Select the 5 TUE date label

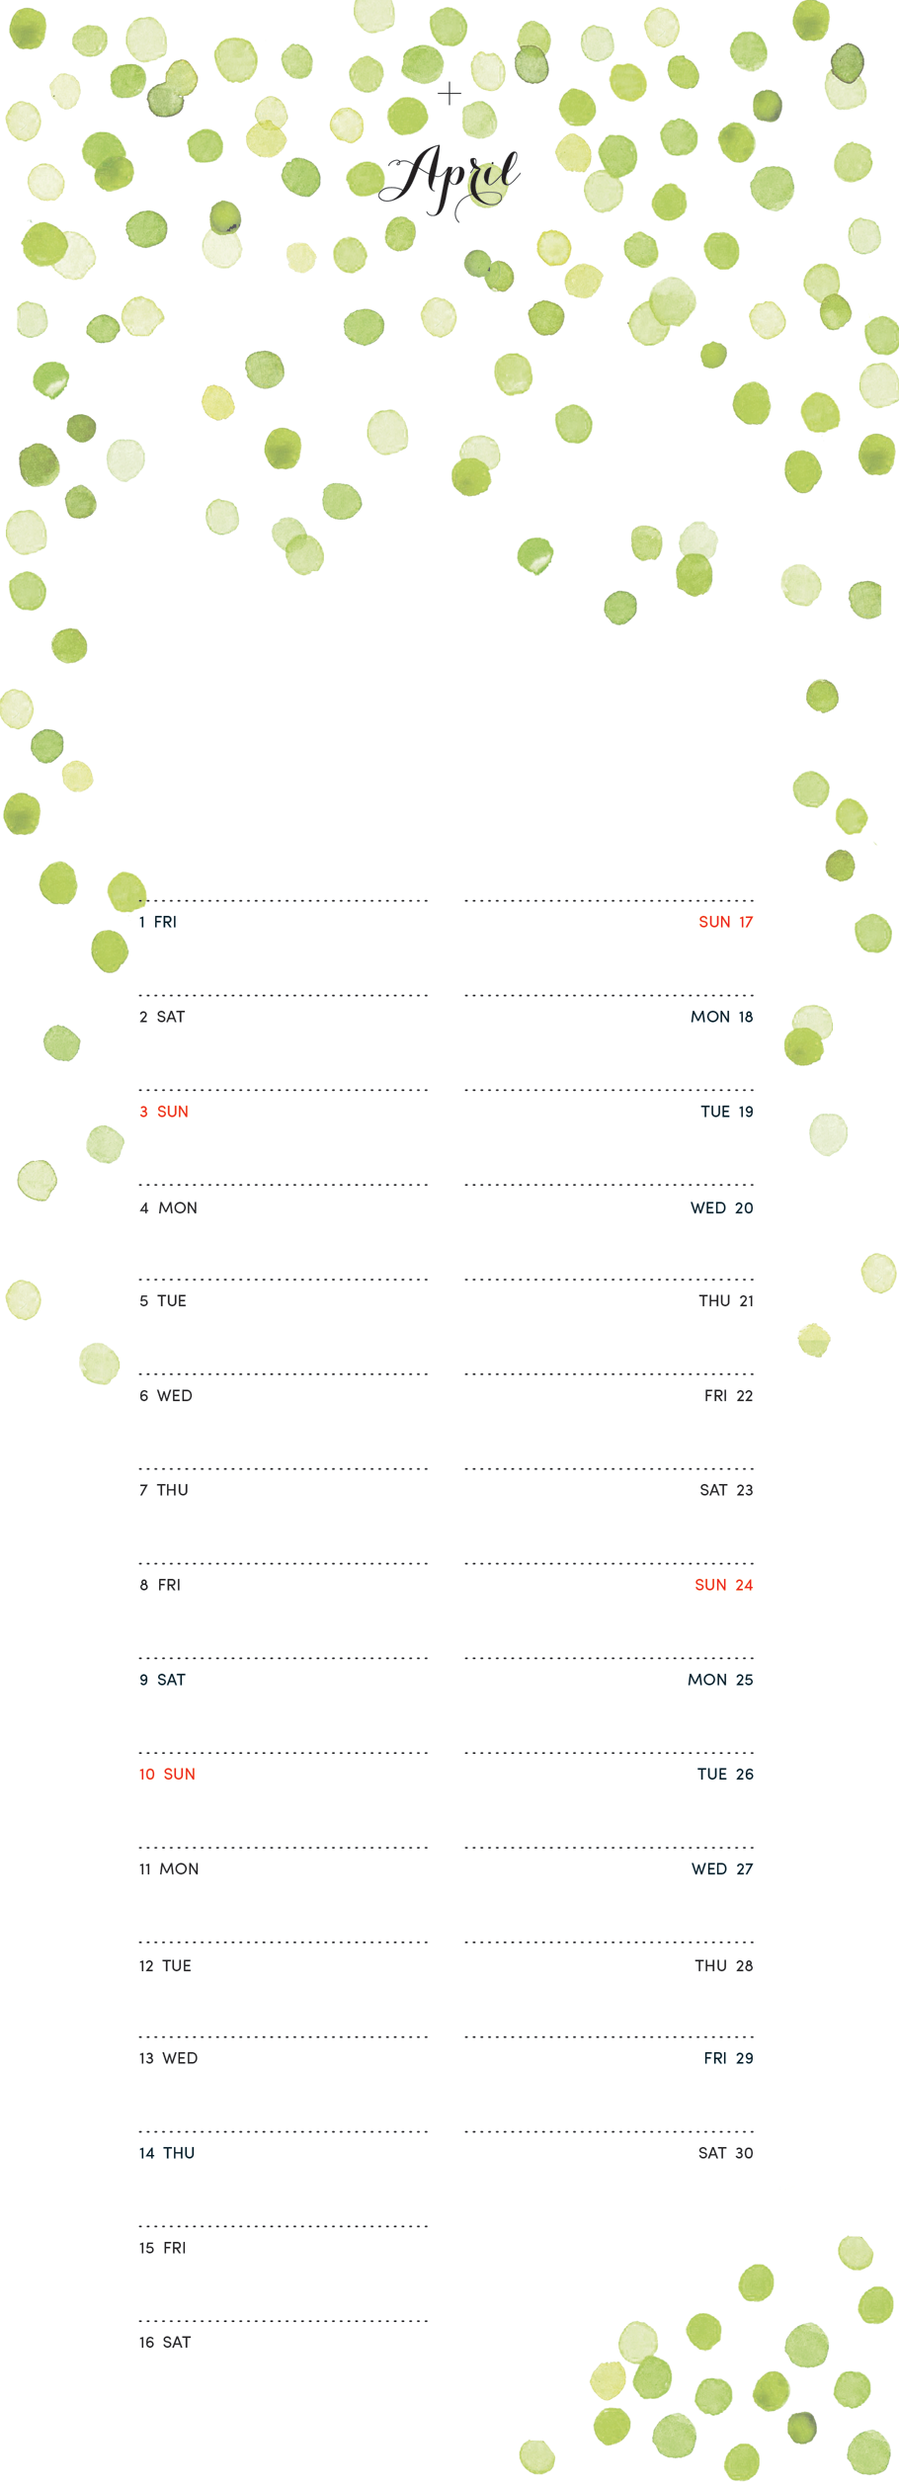pos(163,1300)
